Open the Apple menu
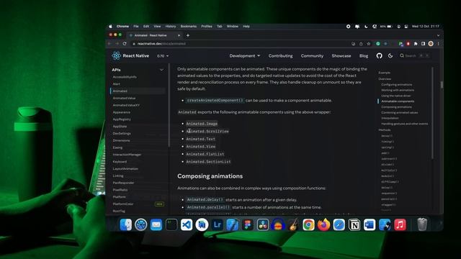461x259 pixels. point(110,27)
